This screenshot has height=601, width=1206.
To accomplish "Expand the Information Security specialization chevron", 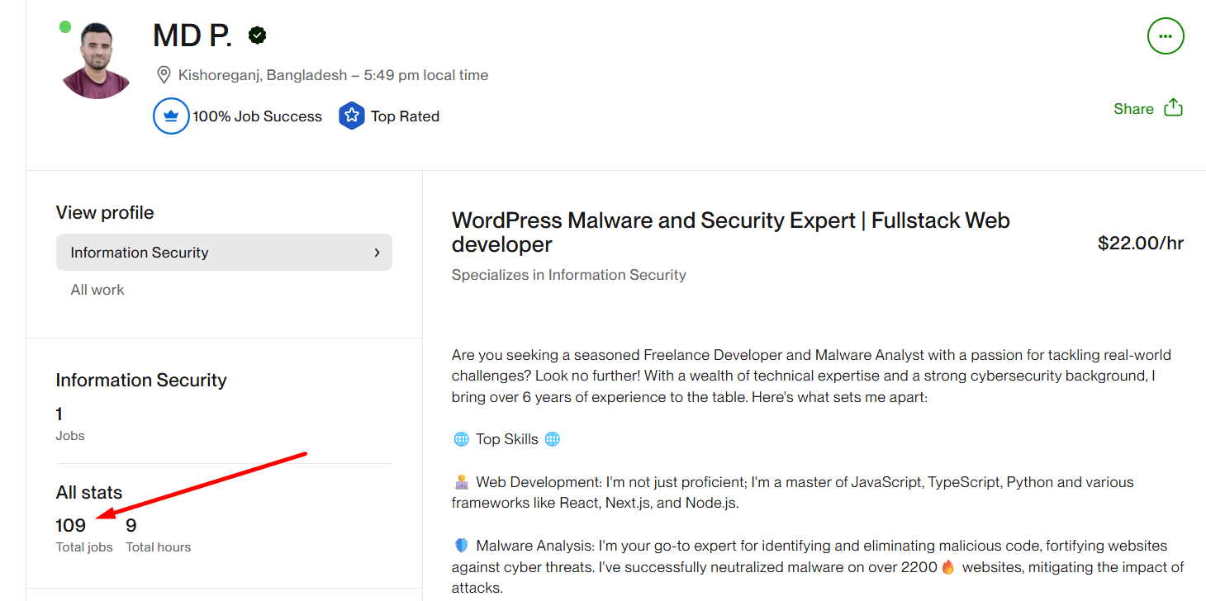I will point(377,253).
